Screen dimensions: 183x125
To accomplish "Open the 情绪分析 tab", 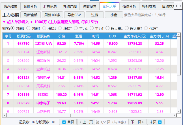I will [x=129, y=6].
